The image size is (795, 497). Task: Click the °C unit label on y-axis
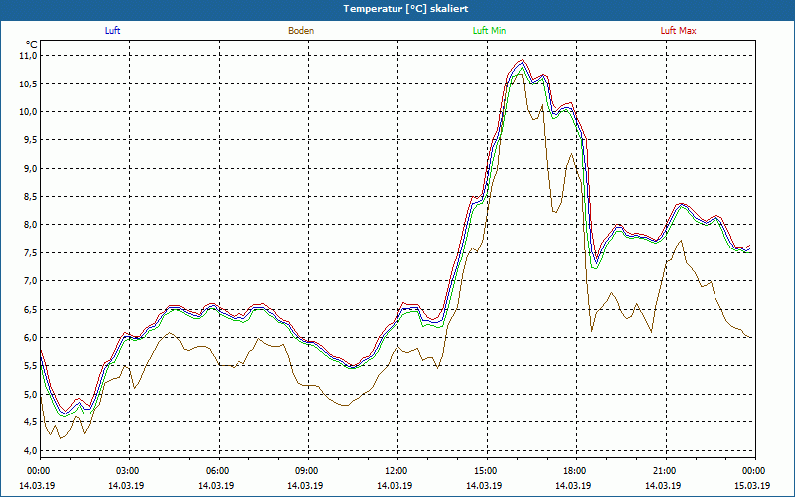31,44
